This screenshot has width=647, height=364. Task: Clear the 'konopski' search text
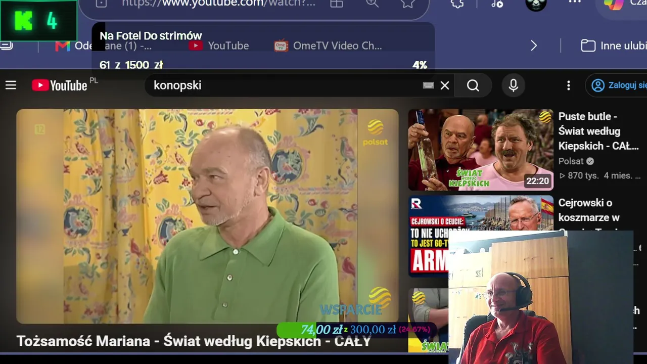tap(445, 85)
